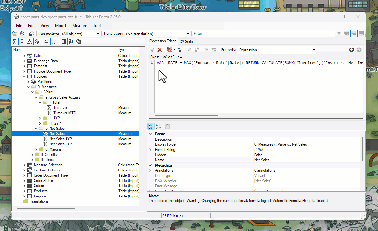Click the red X to cancel expression edit
The width and height of the screenshot is (378, 231).
159,50
